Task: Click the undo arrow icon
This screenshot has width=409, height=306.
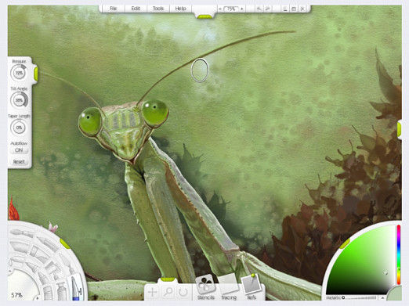Action: pyautogui.click(x=259, y=9)
